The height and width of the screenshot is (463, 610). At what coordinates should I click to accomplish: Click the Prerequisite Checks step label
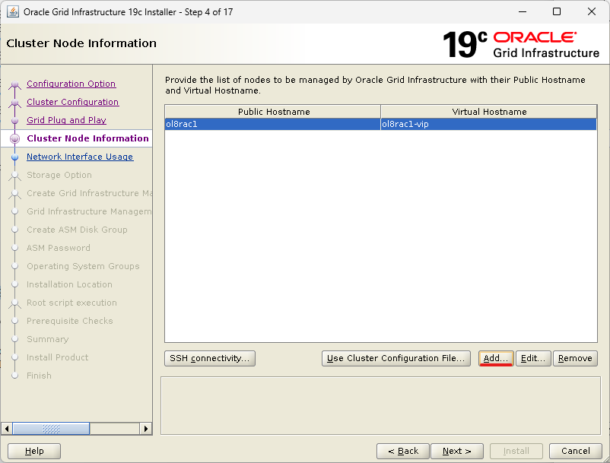[x=70, y=321]
